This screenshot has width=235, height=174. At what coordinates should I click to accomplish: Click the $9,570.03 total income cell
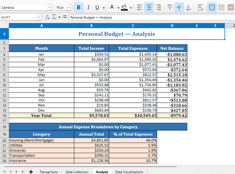tap(91, 116)
